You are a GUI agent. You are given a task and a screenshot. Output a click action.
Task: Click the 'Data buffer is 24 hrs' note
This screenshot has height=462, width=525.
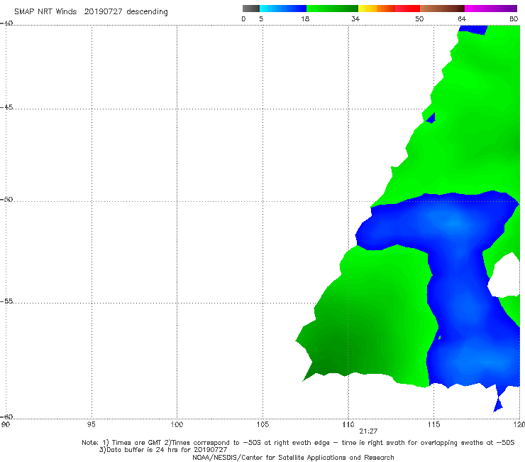163,450
